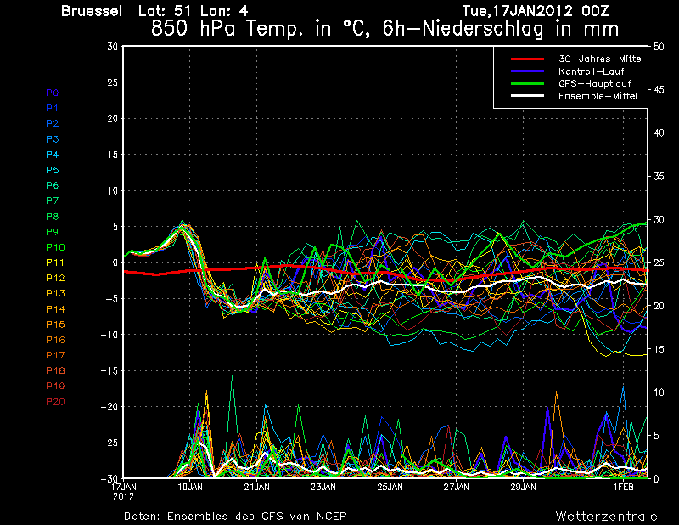Screen dimensions: 679x525
Task: Select the P5 ensemble member label
Action: pyautogui.click(x=53, y=170)
